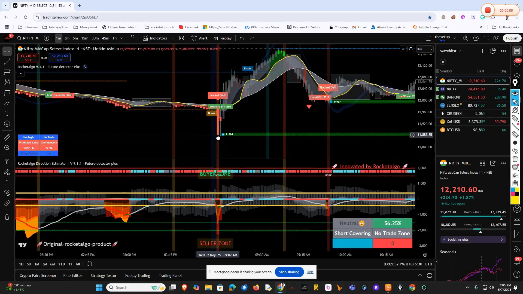Publish the chart idea
This screenshot has height=294, width=523.
512,38
